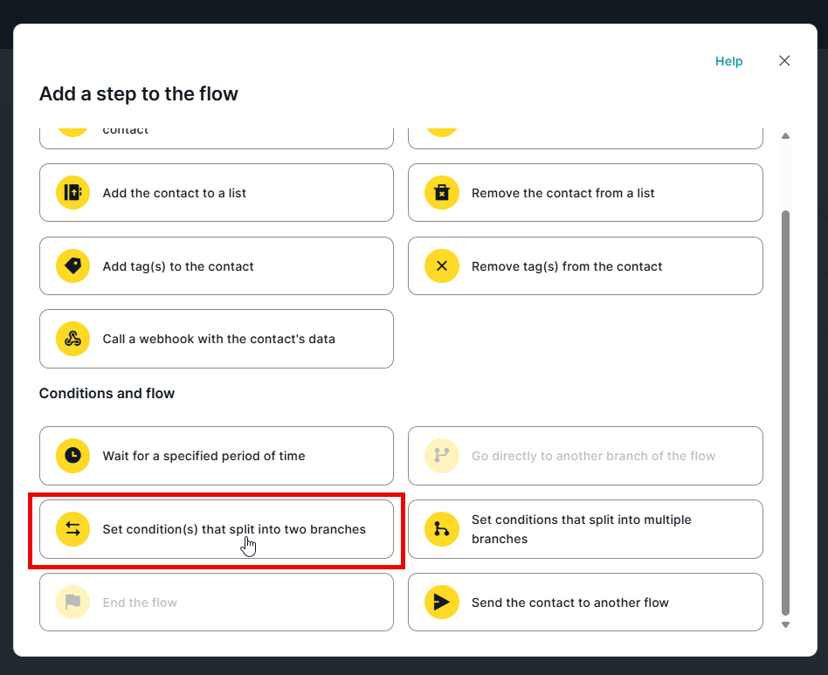Click the multiple branches split icon

(442, 529)
